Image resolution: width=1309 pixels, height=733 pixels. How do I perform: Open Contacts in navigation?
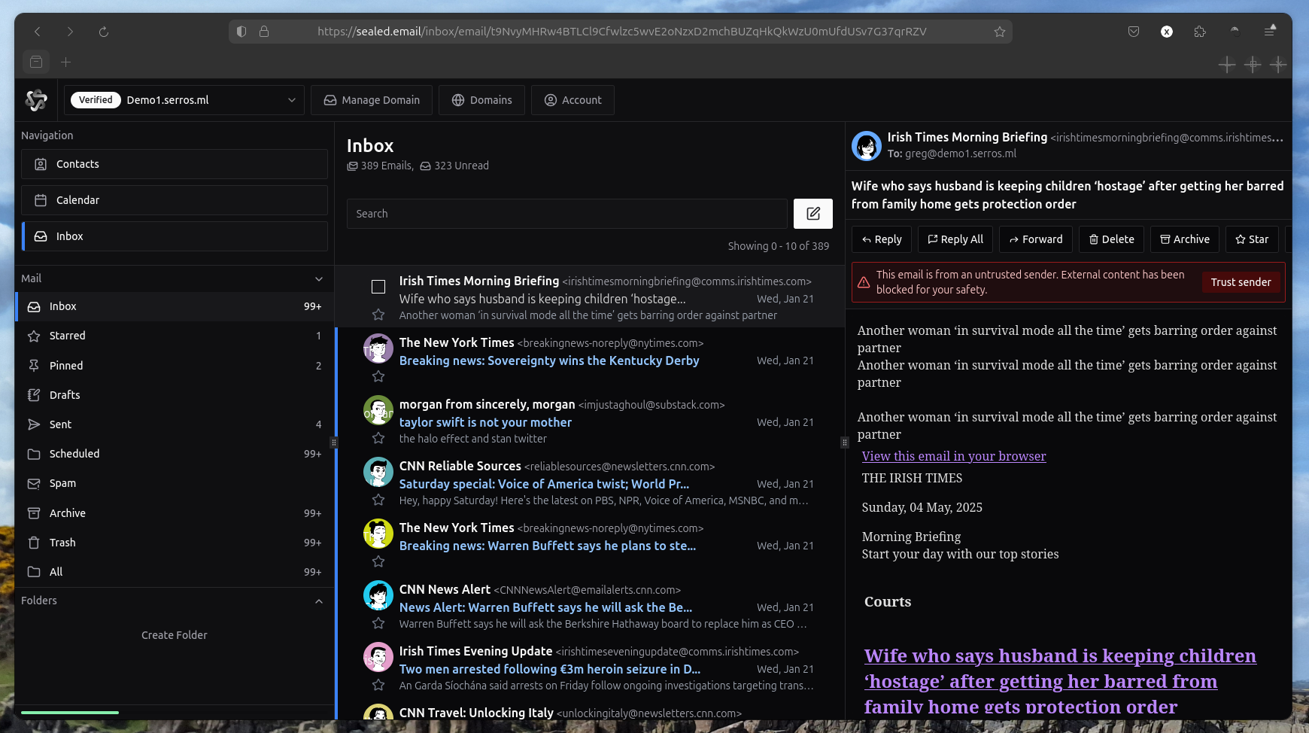point(175,164)
